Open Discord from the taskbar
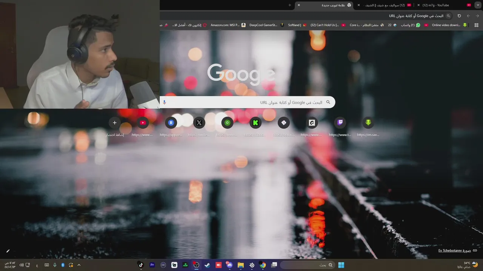The height and width of the screenshot is (271, 483). point(229,265)
